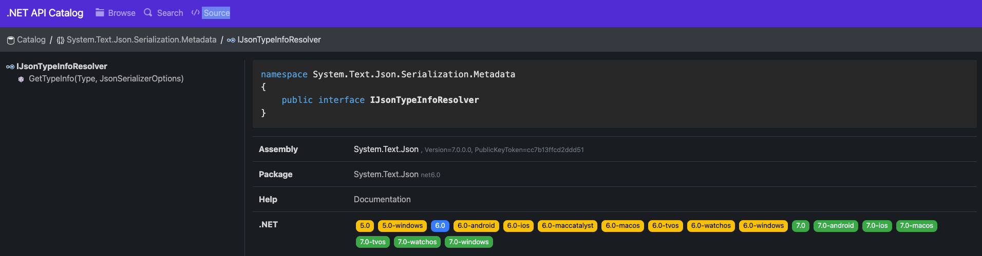
Task: Select the yellow 5.0-windows framework badge
Action: click(x=402, y=226)
